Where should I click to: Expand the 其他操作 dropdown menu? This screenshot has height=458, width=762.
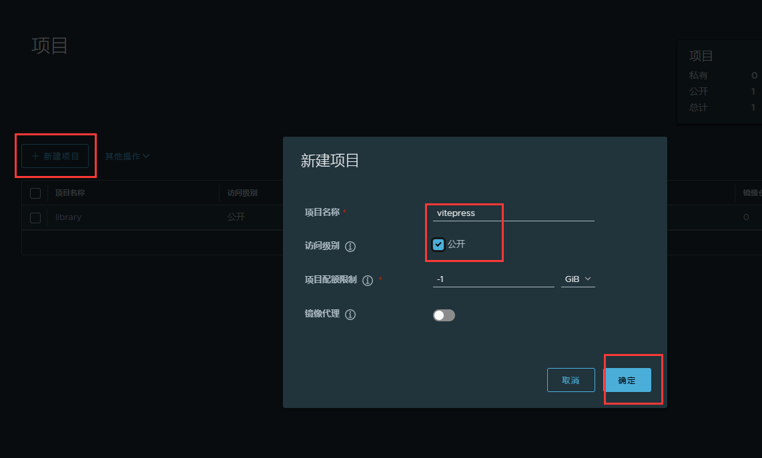[x=127, y=156]
